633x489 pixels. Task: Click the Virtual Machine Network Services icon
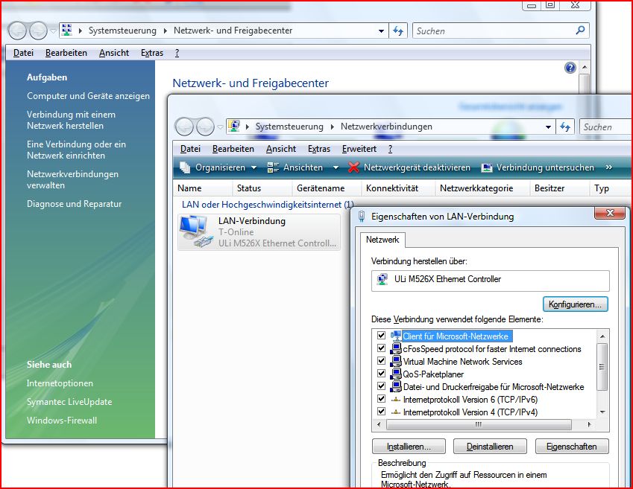[396, 361]
